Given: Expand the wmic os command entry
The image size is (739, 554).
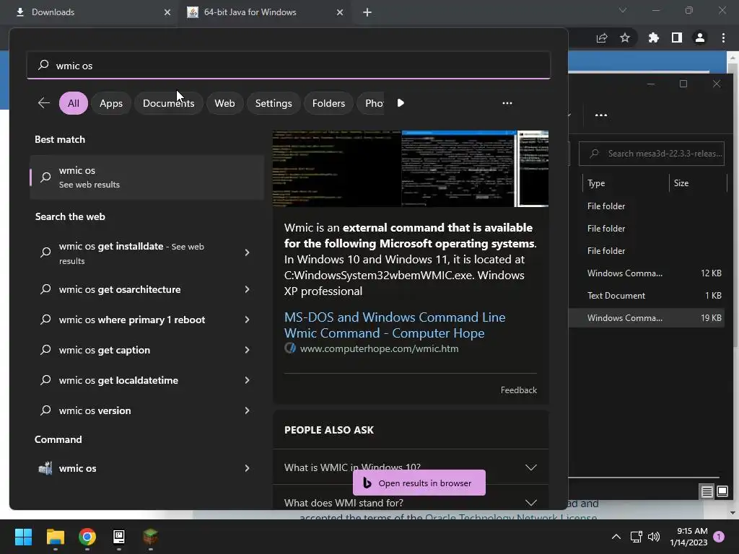Looking at the screenshot, I should pos(247,468).
